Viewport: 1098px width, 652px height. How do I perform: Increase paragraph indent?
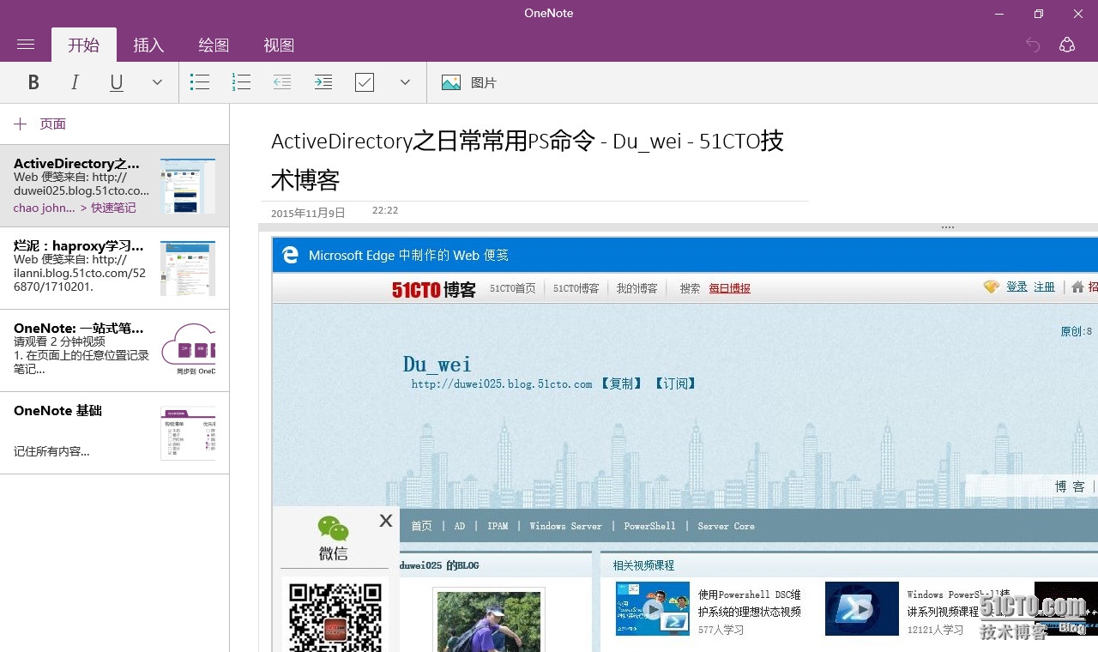coord(323,82)
